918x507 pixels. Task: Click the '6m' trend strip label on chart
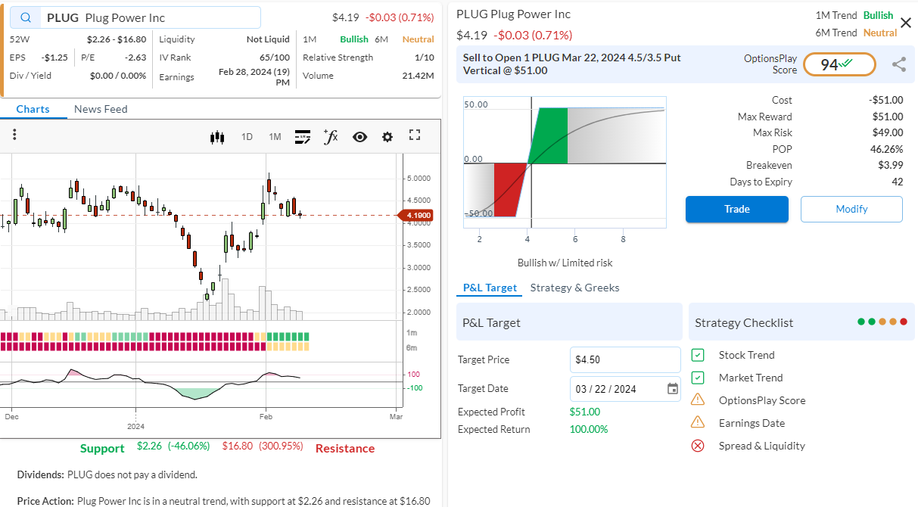[412, 347]
